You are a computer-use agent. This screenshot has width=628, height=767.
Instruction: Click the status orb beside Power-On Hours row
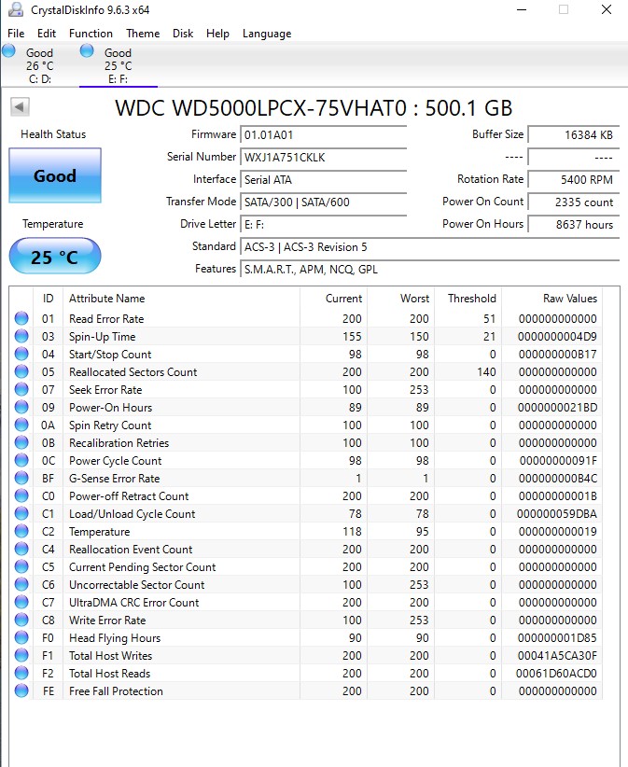point(21,407)
